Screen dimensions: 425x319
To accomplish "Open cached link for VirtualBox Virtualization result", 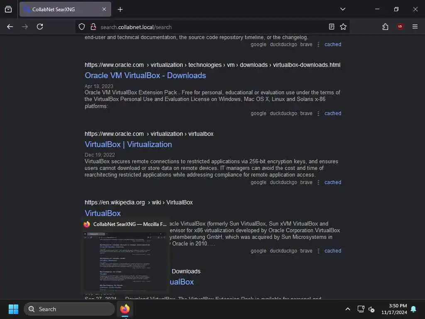I will tap(333, 182).
